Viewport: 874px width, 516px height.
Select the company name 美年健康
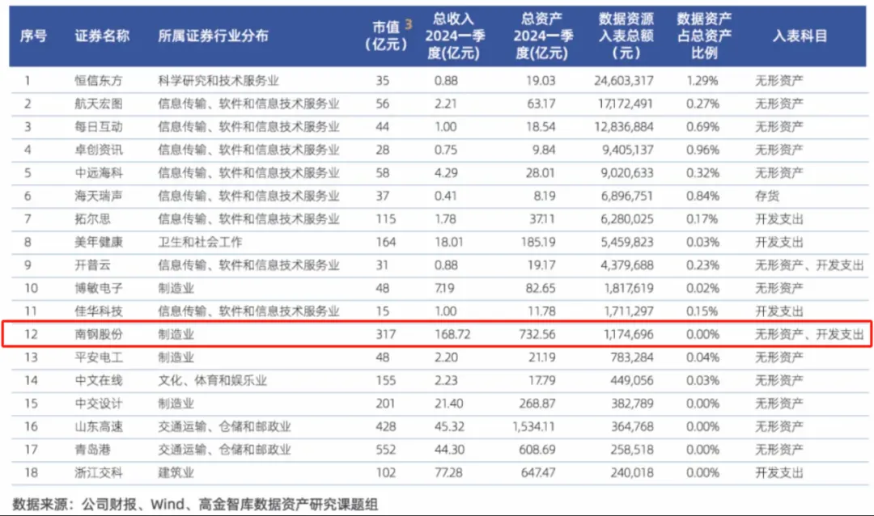(x=99, y=243)
